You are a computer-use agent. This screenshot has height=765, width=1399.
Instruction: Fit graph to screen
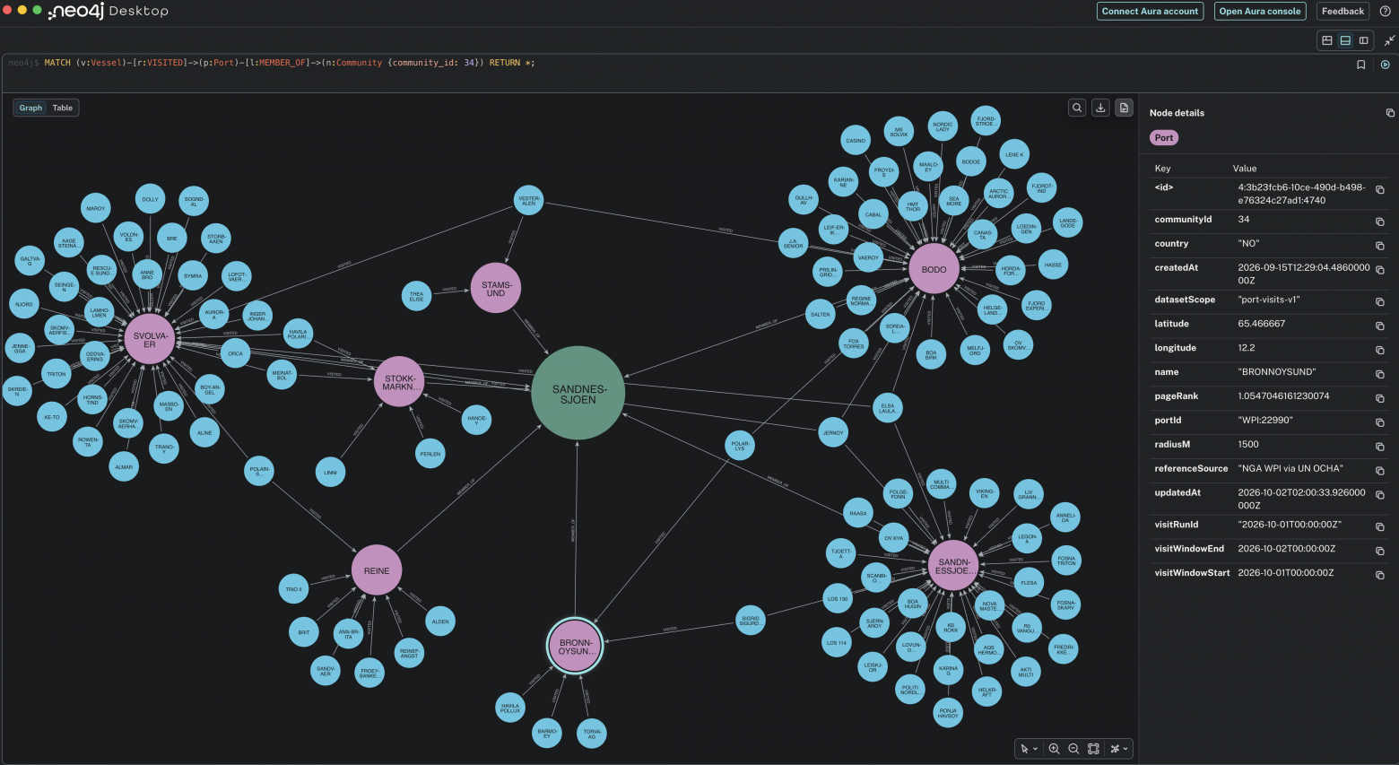tap(1093, 749)
